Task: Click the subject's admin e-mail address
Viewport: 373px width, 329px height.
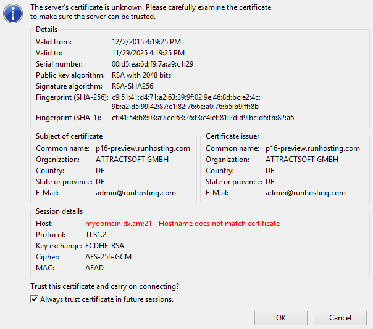Action: pyautogui.click(x=136, y=193)
